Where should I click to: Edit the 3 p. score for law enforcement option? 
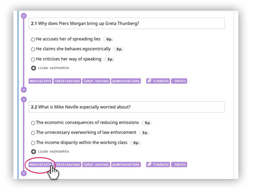[x=145, y=133]
